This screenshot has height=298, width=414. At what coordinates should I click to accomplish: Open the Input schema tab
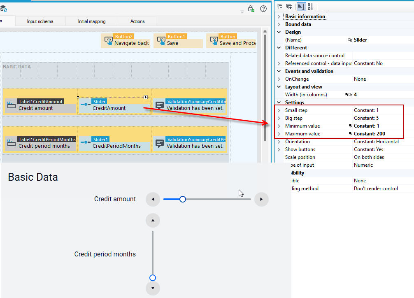tap(40, 21)
